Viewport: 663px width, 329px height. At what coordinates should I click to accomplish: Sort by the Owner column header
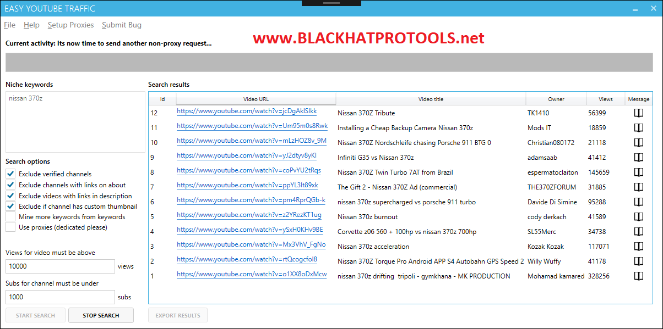556,99
